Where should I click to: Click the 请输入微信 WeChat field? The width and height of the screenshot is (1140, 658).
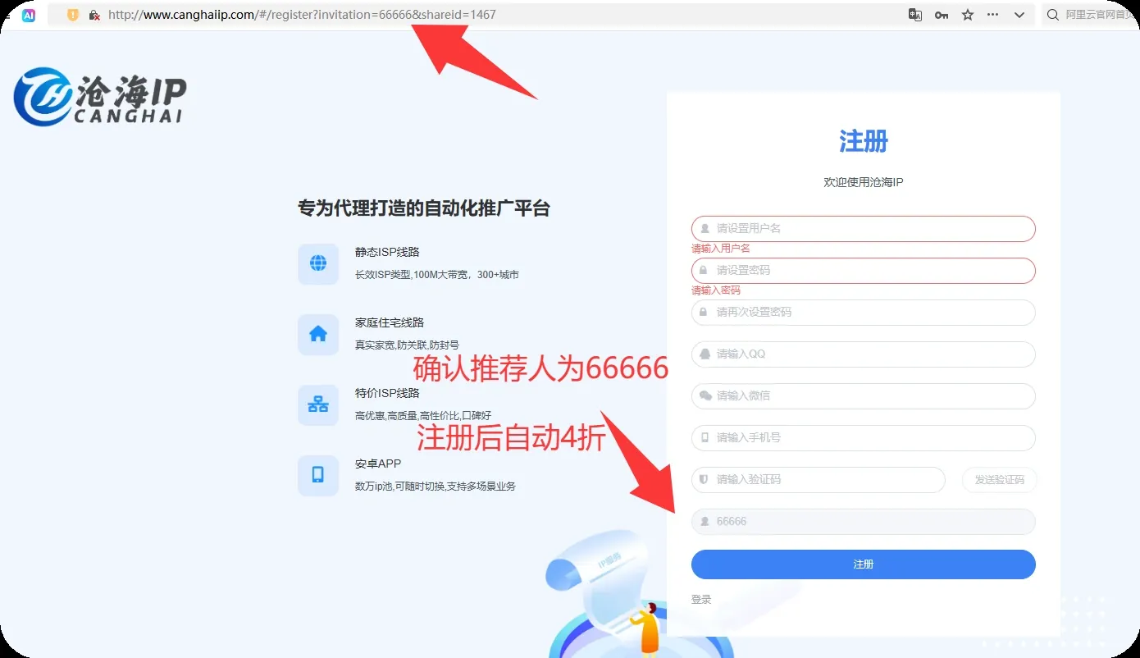point(863,396)
